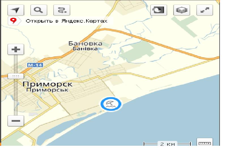Image resolution: width=225 pixels, height=148 pixels.
Task: Click the blue beach marker
Action: tap(111, 104)
